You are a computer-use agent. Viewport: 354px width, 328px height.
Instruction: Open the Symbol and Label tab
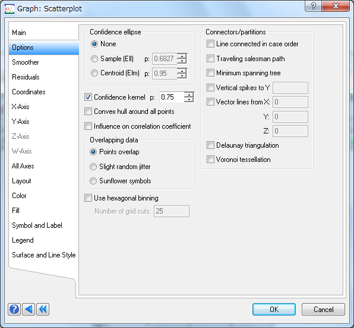coord(37,225)
